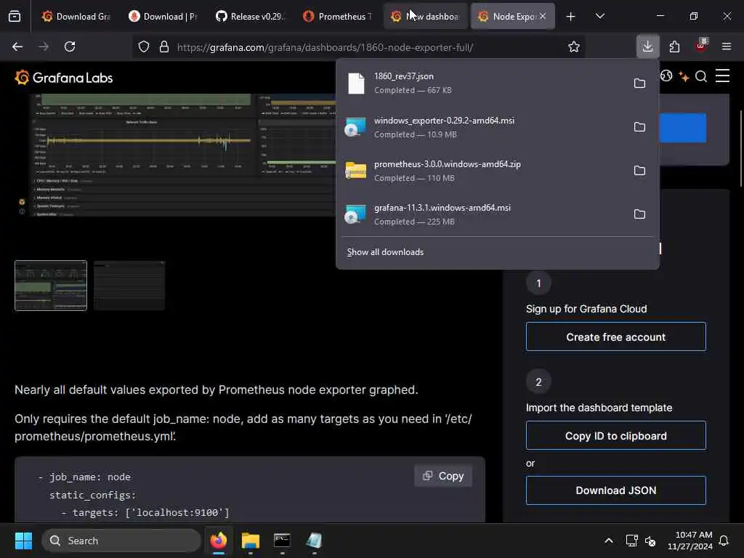The width and height of the screenshot is (744, 558).
Task: Click the Grafana Labs logo
Action: click(64, 78)
